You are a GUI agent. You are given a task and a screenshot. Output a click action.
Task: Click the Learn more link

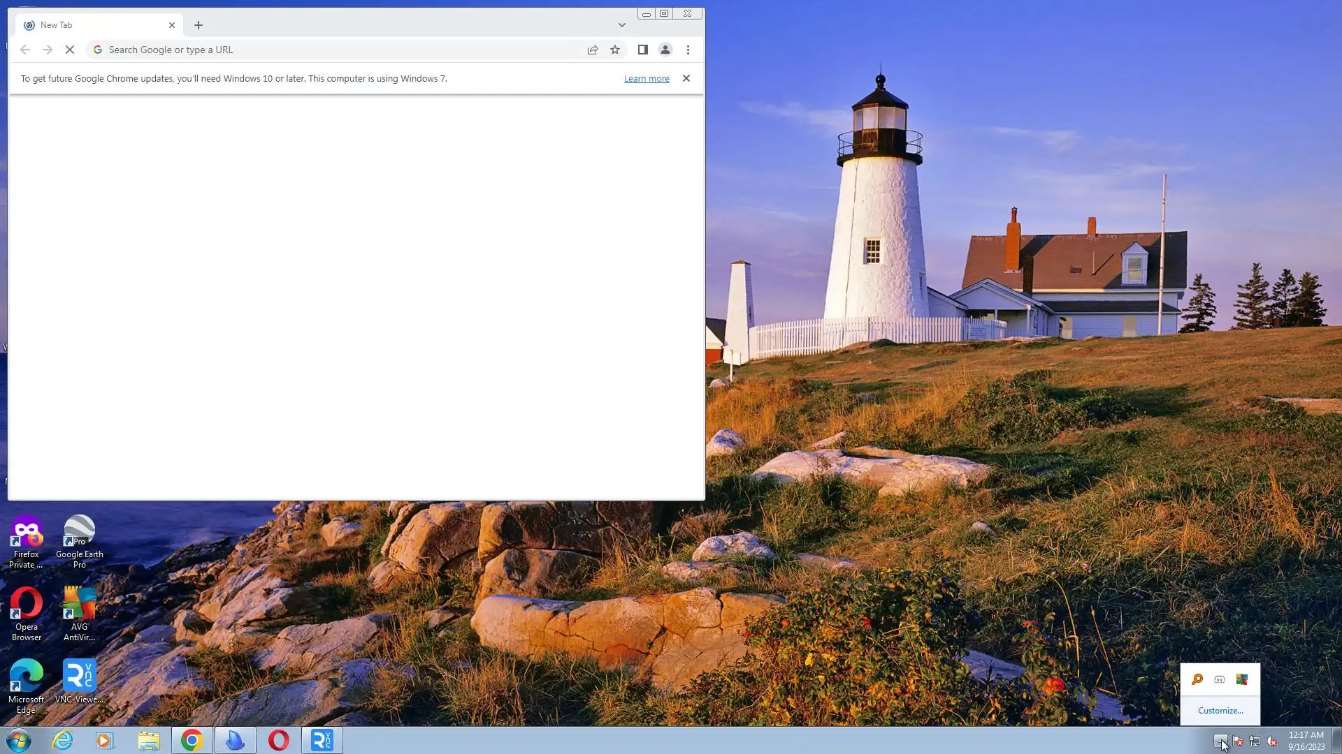pos(646,79)
